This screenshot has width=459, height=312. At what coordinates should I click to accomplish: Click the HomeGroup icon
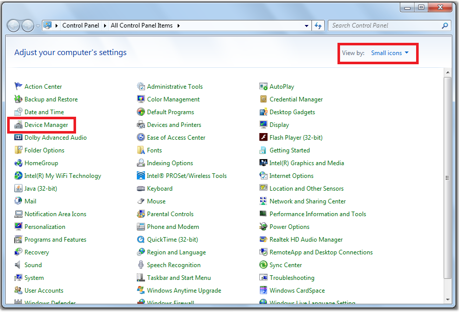click(x=18, y=163)
